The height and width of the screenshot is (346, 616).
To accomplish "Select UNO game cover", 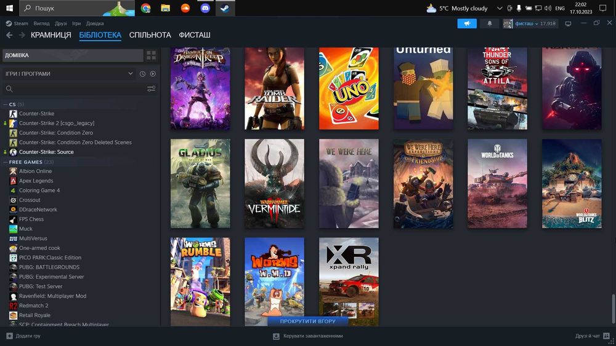I will click(349, 88).
